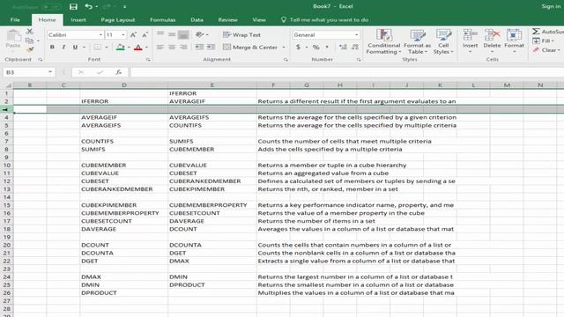Apply percent style
This screenshot has width=564, height=317.
point(315,47)
